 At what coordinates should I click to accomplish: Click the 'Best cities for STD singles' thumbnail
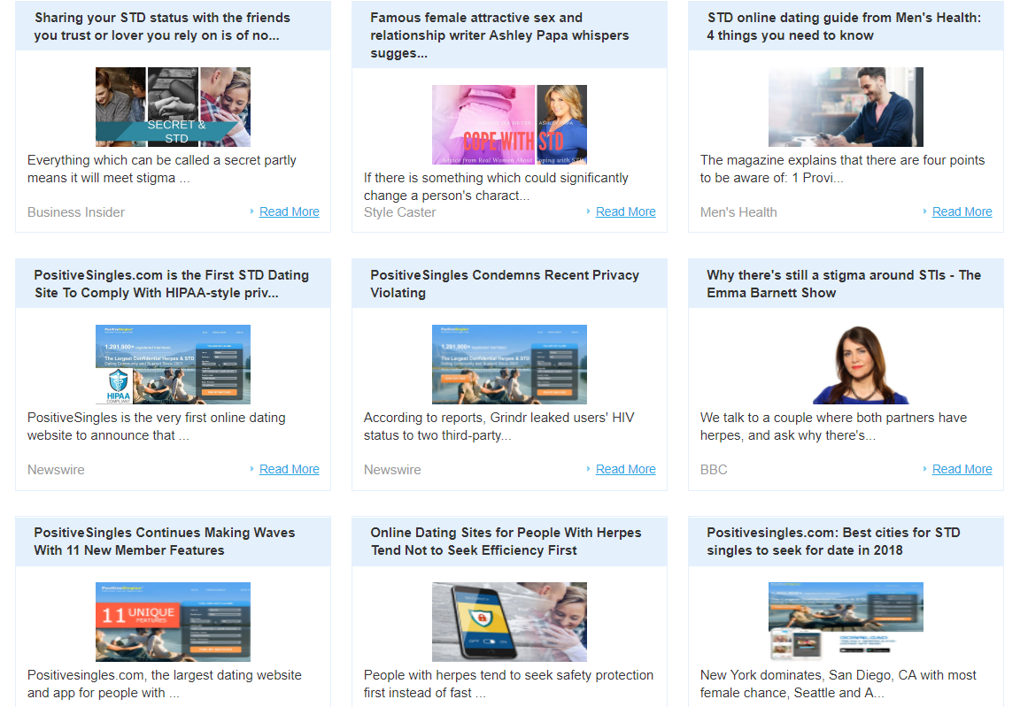tap(846, 622)
